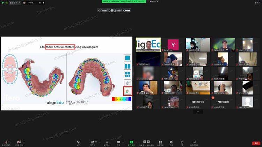The image size is (262, 147).
Task: Open the security shield icon
Action: point(78,142)
